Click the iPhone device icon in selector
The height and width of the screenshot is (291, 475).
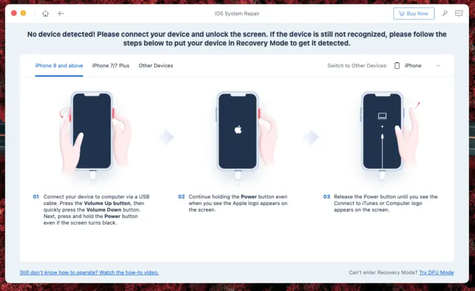pos(397,66)
